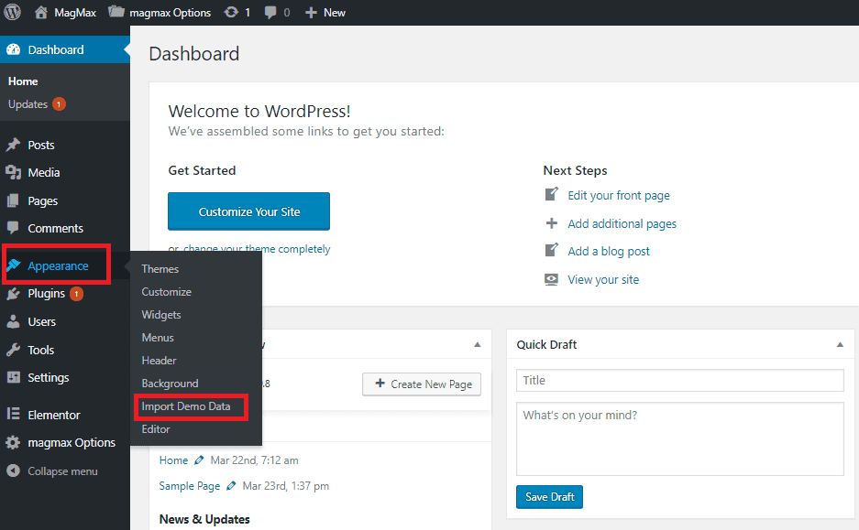The width and height of the screenshot is (859, 530).
Task: Click the Elementor logo icon
Action: point(13,414)
